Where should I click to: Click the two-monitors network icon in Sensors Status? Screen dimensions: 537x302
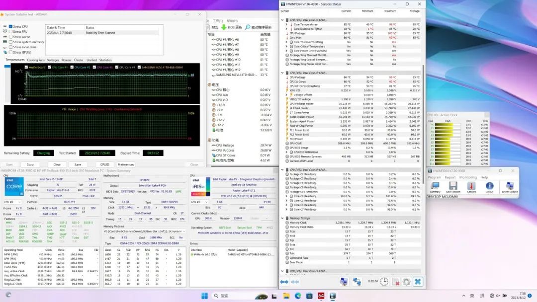pyautogui.click(x=357, y=282)
